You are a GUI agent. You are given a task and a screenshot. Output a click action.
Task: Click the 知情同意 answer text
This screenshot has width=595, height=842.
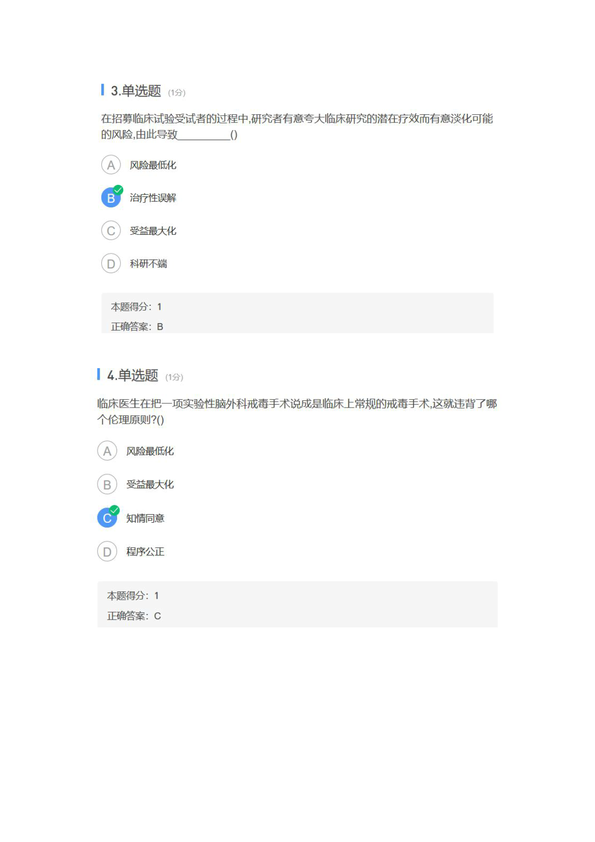(x=145, y=518)
